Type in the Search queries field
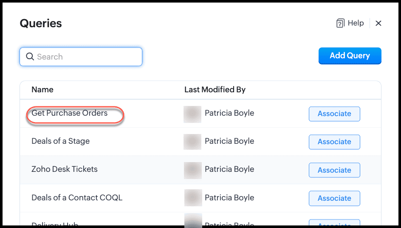Screen dimensions: 401x228 coord(85,57)
